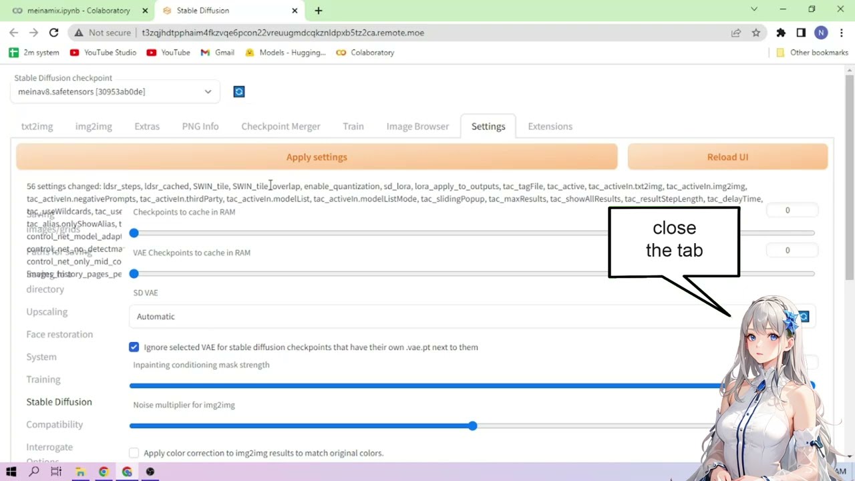Open the 2m system bookmark
Screen dimensions: 855x481
pyautogui.click(x=34, y=52)
